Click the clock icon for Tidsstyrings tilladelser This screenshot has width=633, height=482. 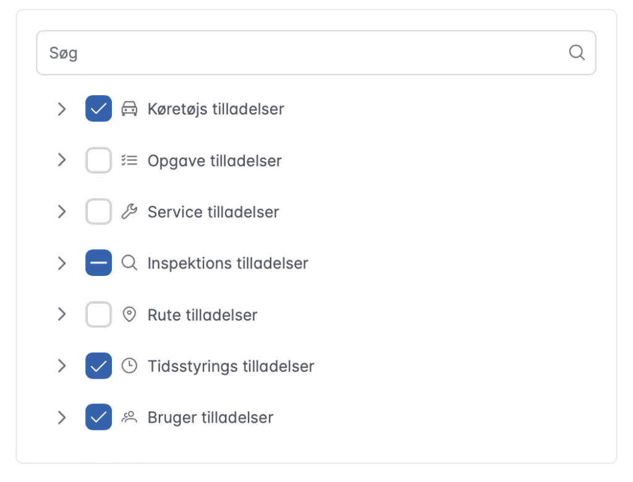click(129, 366)
